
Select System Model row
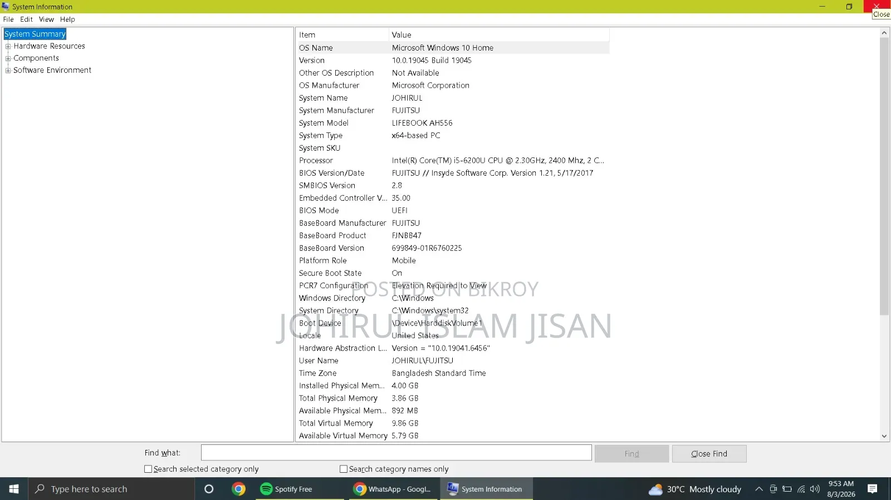453,123
